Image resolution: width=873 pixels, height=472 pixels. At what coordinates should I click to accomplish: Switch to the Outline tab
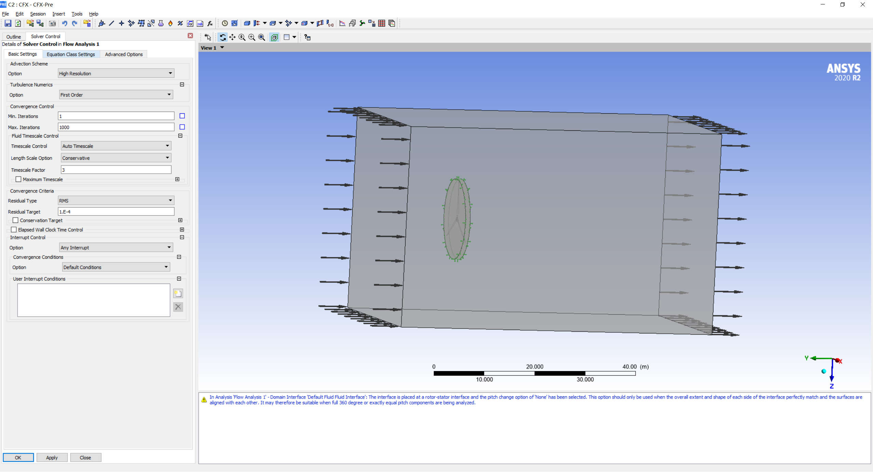[14, 37]
